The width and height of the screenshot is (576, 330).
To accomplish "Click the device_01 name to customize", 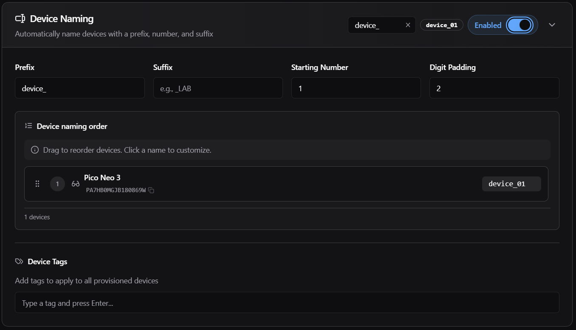I will pos(511,184).
